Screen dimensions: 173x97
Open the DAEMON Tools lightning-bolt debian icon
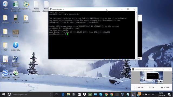tap(16, 45)
